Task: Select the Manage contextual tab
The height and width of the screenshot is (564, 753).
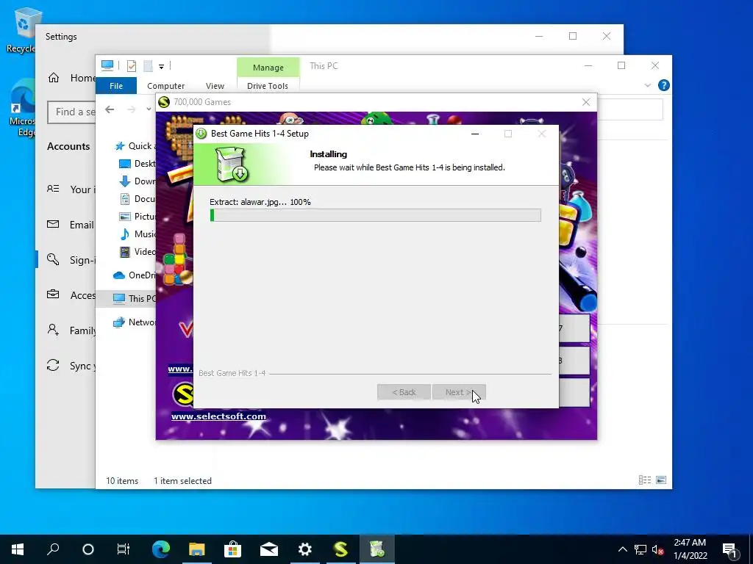Action: [x=268, y=68]
